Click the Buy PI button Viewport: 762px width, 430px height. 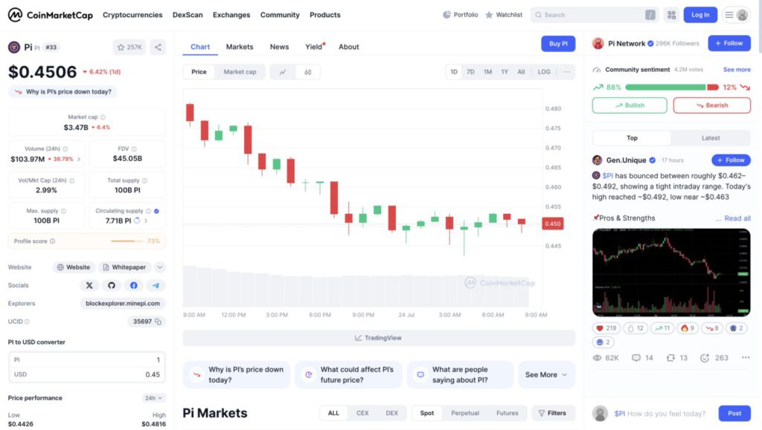(x=558, y=44)
